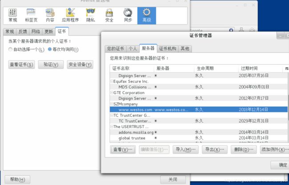The image size is (289, 185).
Task: Open the 个人 tab in certificate manager
Action: pos(132,49)
